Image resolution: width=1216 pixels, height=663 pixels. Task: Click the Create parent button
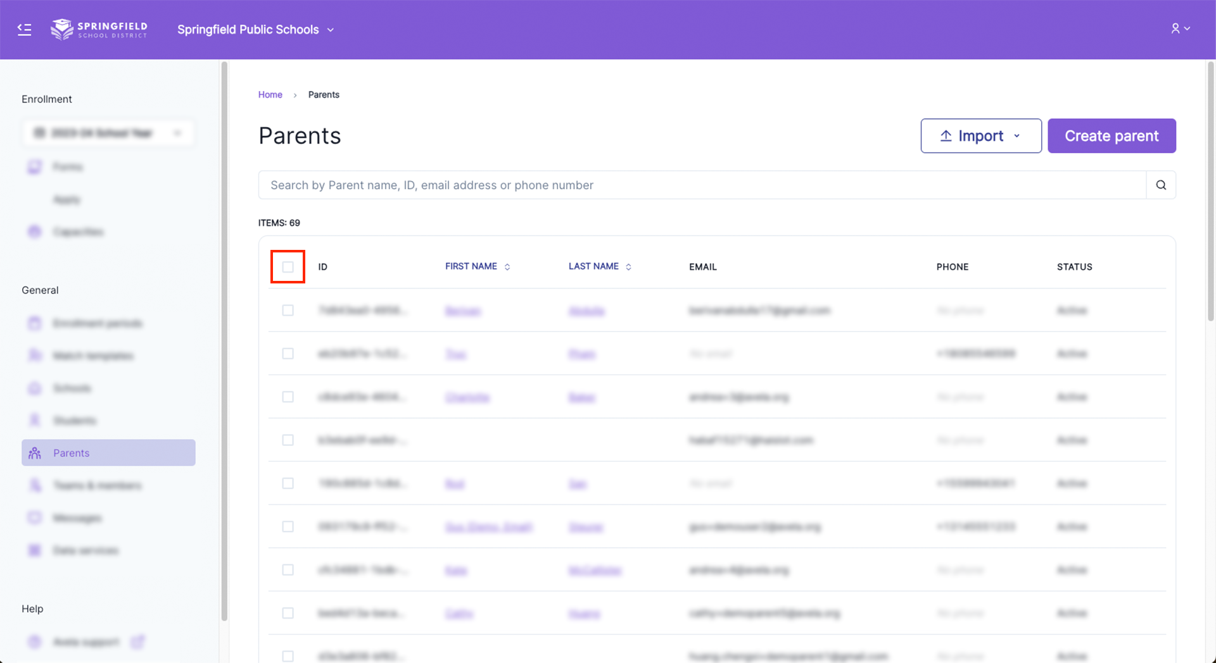pyautogui.click(x=1111, y=136)
